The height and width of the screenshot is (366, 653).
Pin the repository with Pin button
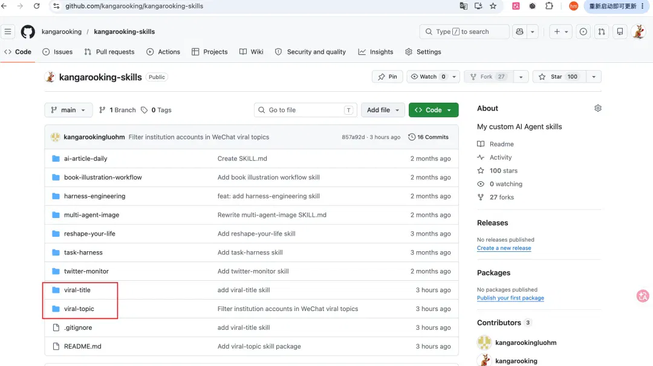pos(388,77)
